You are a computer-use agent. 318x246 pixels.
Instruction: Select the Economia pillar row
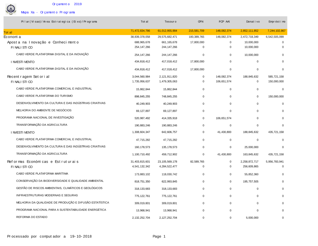pyautogui.click(x=12, y=37)
